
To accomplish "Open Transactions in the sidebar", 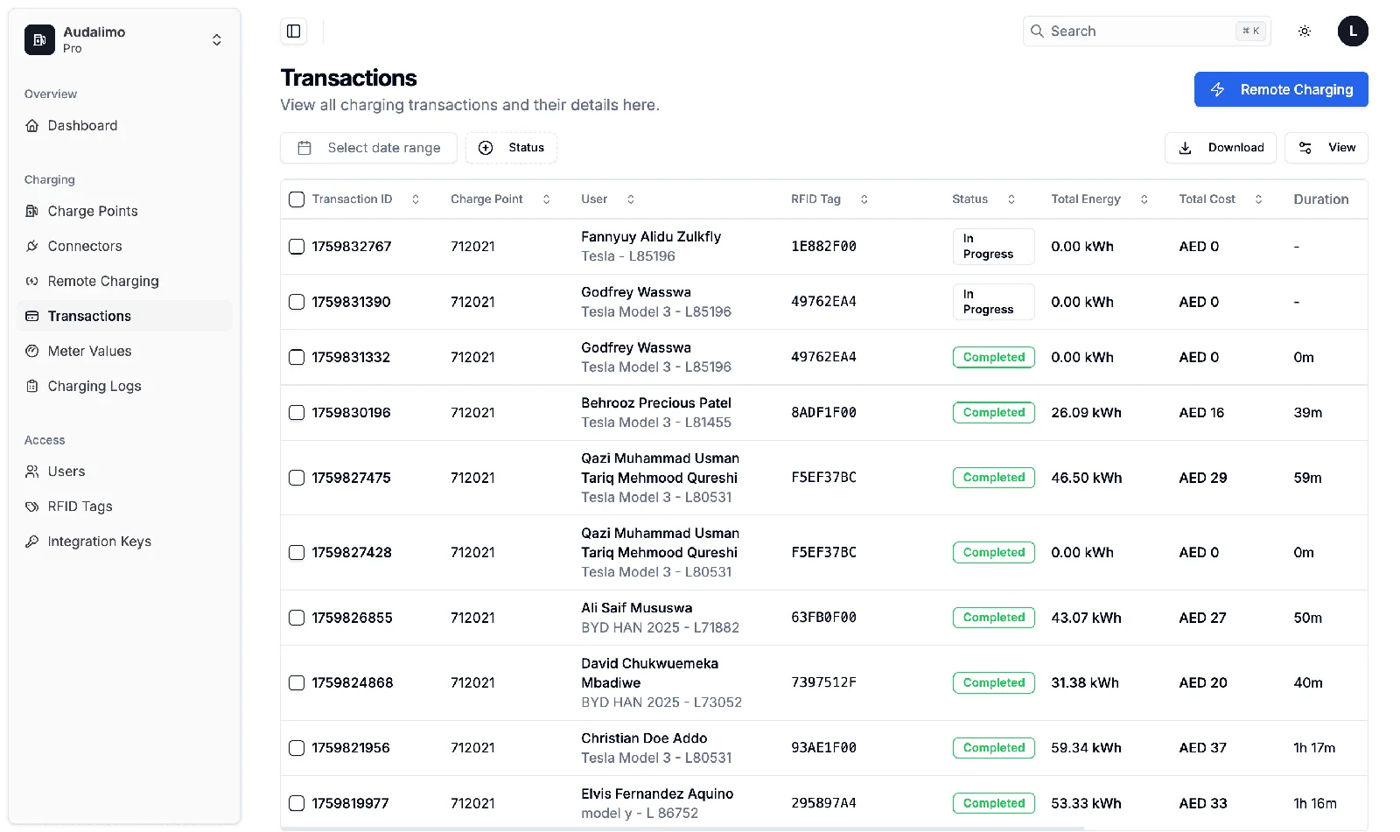I will pyautogui.click(x=124, y=317).
